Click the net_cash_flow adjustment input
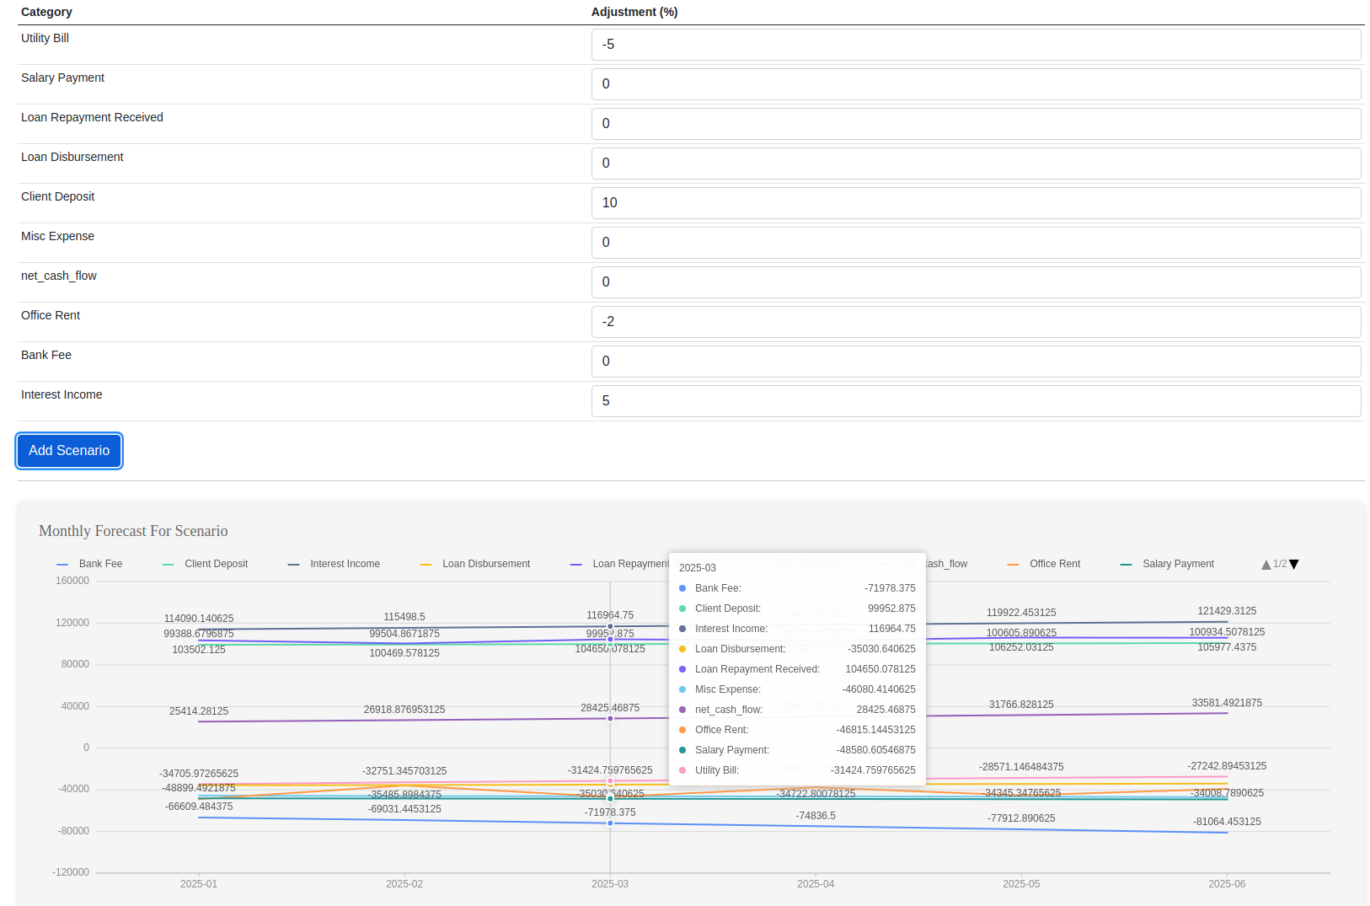The height and width of the screenshot is (906, 1370). pos(976,282)
